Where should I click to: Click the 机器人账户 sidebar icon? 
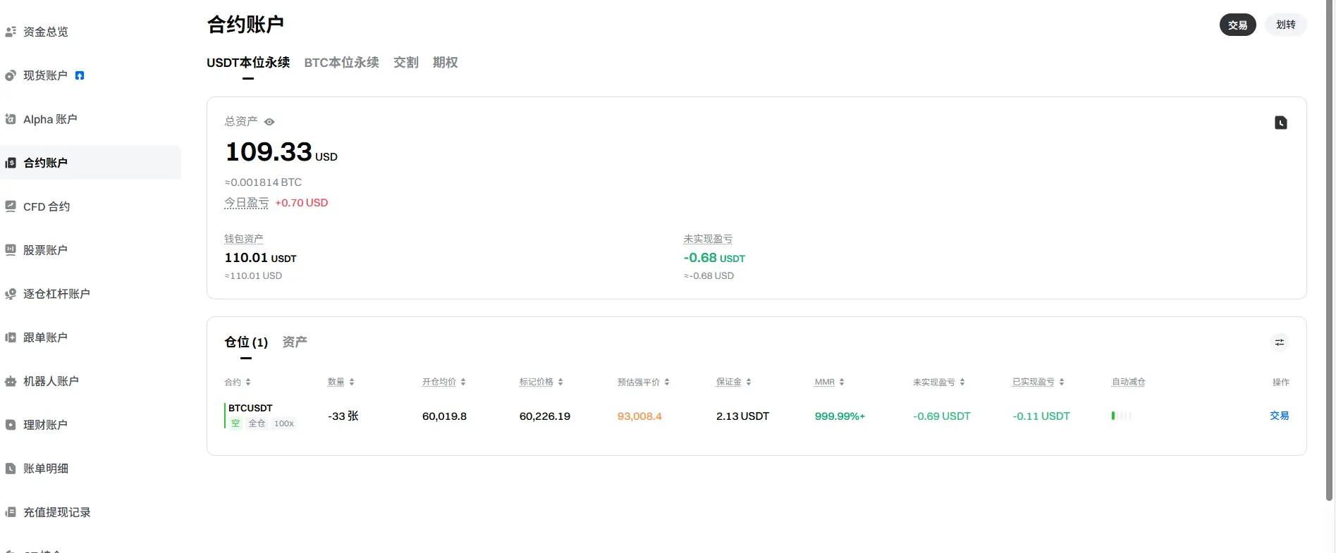click(x=11, y=381)
